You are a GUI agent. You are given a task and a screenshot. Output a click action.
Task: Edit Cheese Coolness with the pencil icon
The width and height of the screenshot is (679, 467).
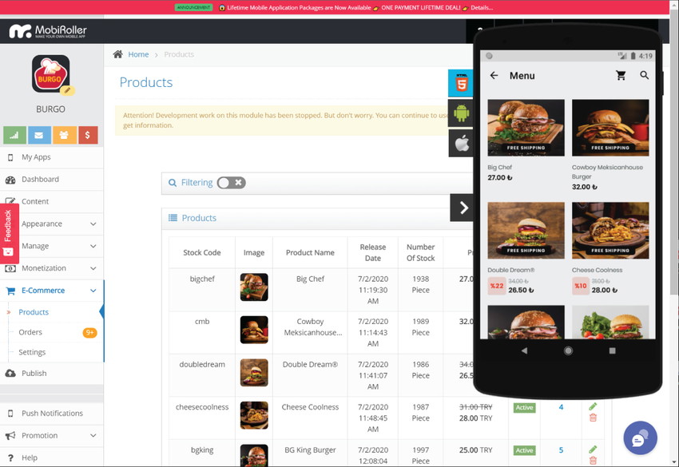(593, 406)
